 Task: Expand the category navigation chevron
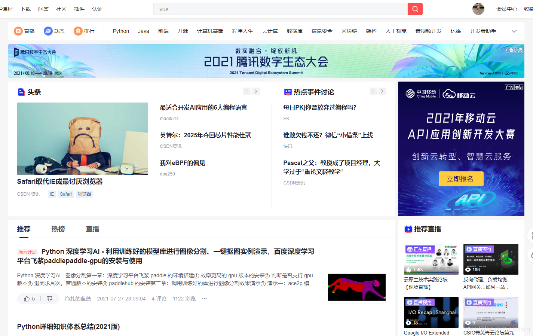(x=514, y=31)
